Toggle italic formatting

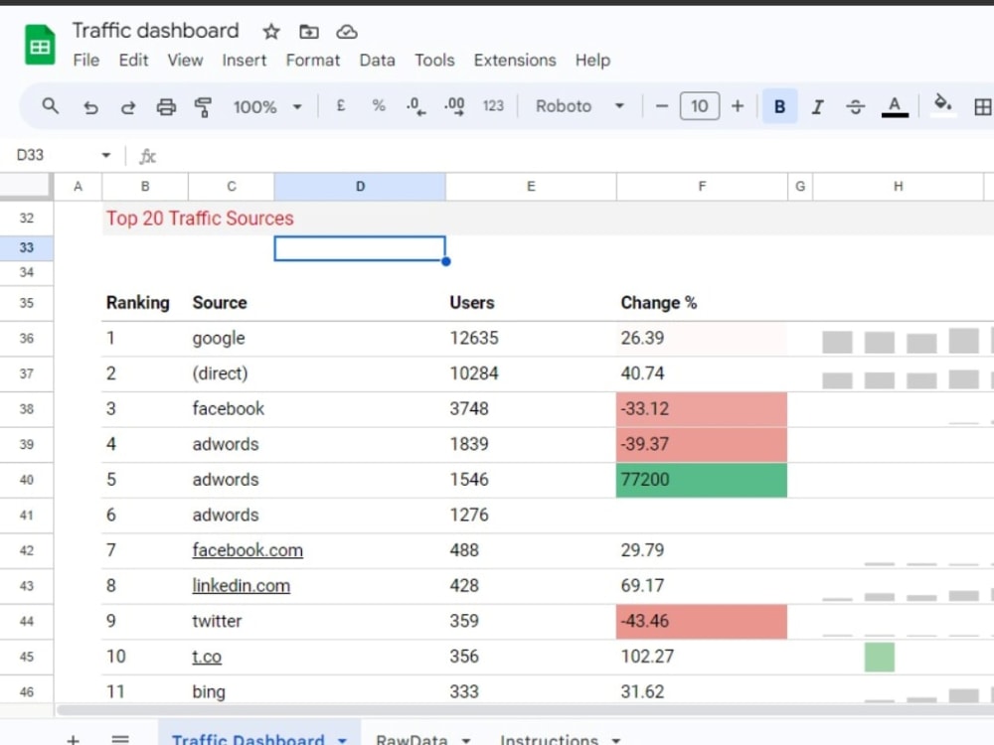click(x=818, y=107)
